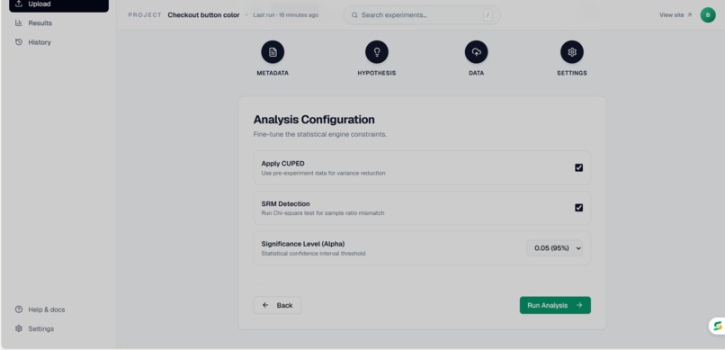The width and height of the screenshot is (725, 350).
Task: Click the Checkout button color project name
Action: coord(203,14)
